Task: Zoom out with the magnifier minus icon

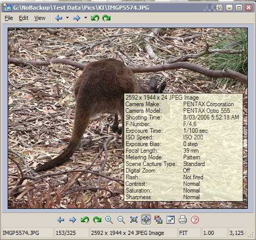Action: coord(121,220)
